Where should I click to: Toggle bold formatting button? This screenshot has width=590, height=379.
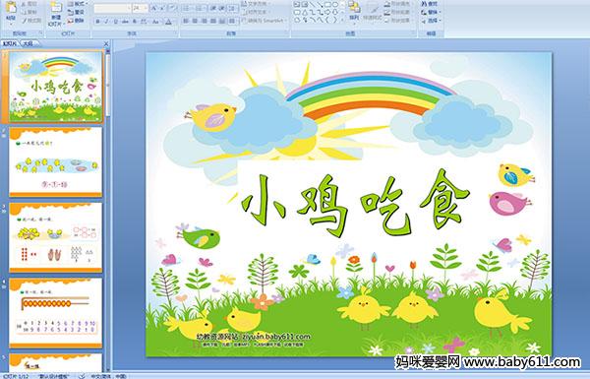(97, 23)
